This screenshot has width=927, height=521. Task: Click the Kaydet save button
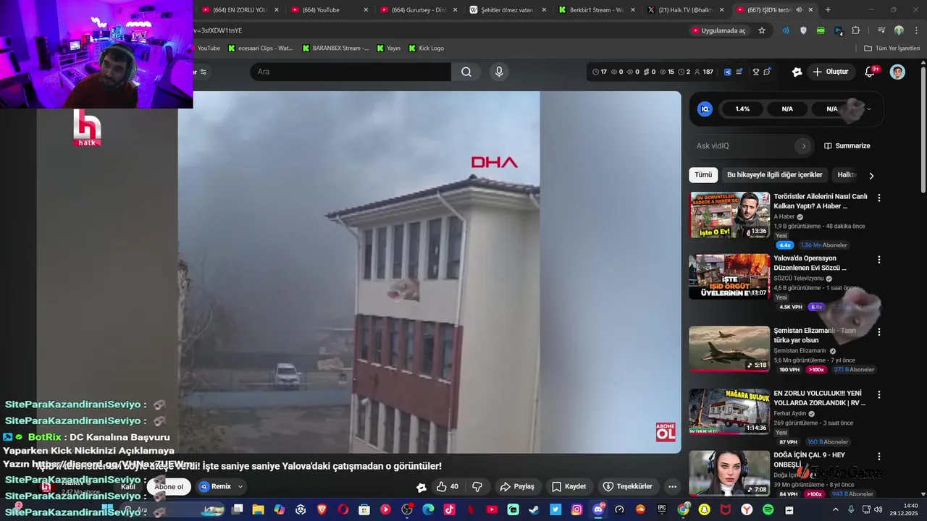coord(569,486)
